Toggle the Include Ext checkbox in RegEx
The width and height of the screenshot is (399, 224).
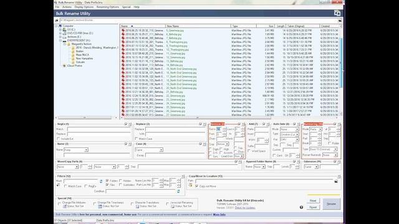point(58,139)
